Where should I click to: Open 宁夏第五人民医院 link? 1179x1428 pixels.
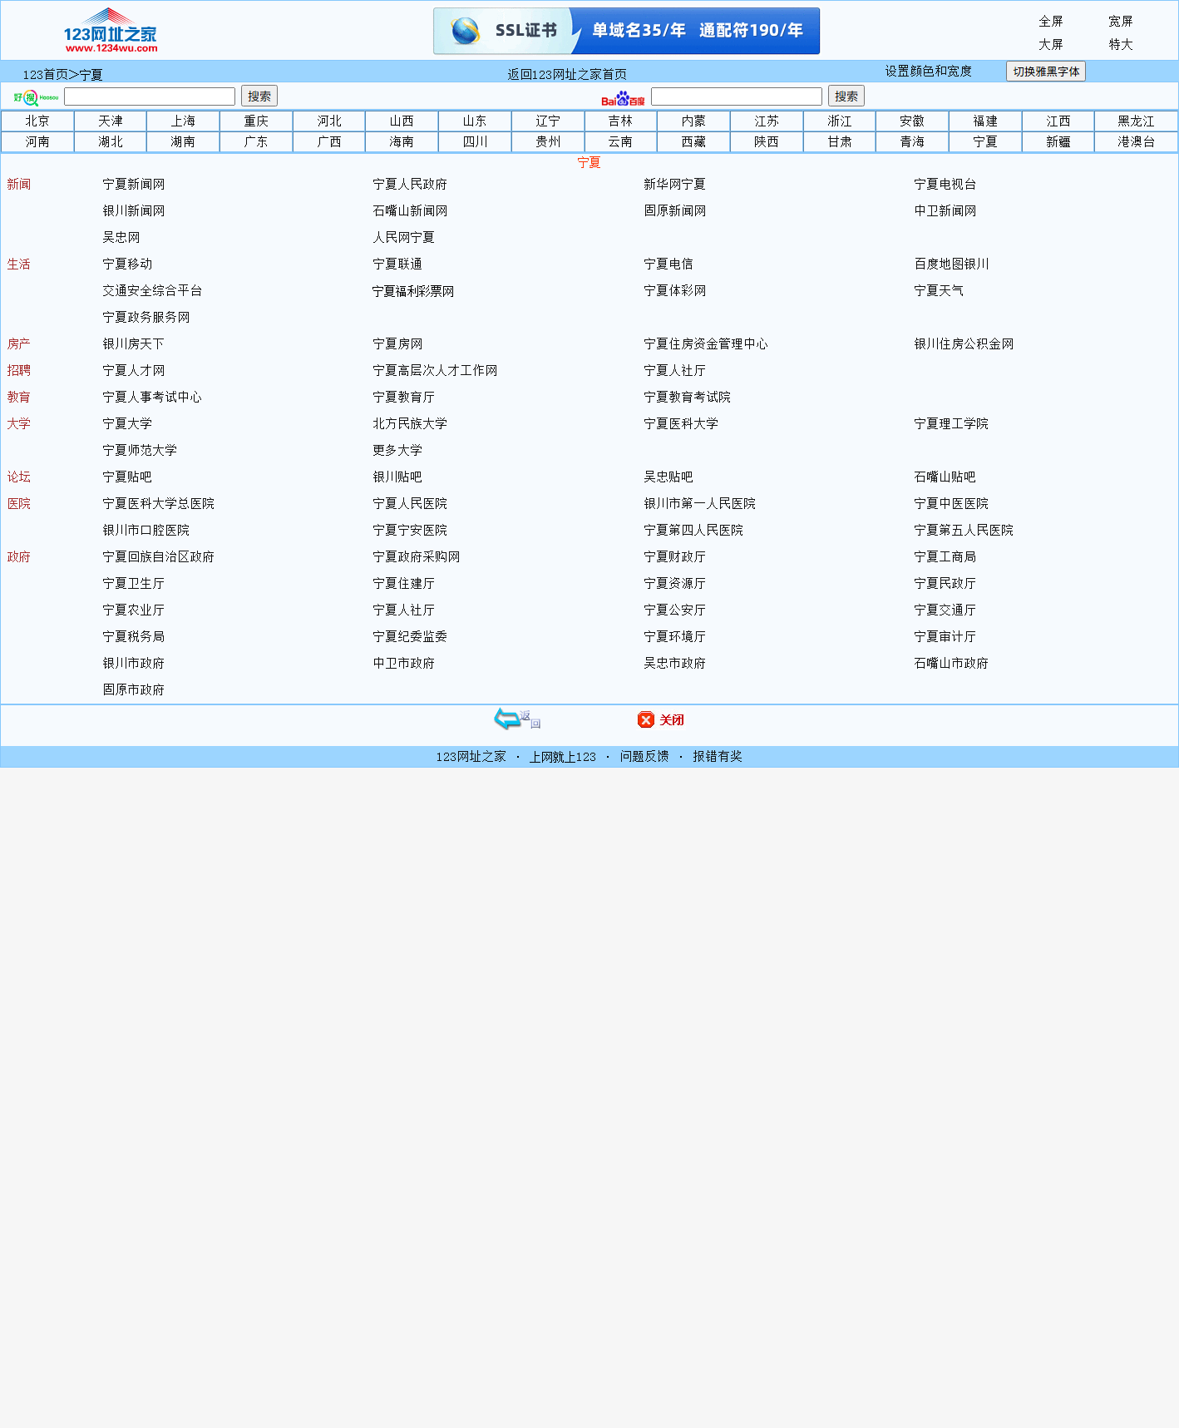964,531
